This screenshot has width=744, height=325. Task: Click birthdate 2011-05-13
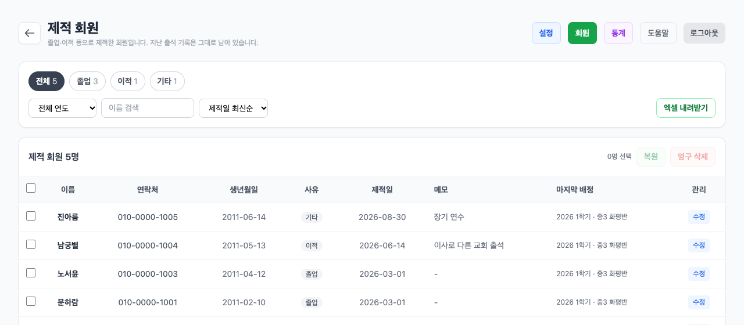coord(244,245)
